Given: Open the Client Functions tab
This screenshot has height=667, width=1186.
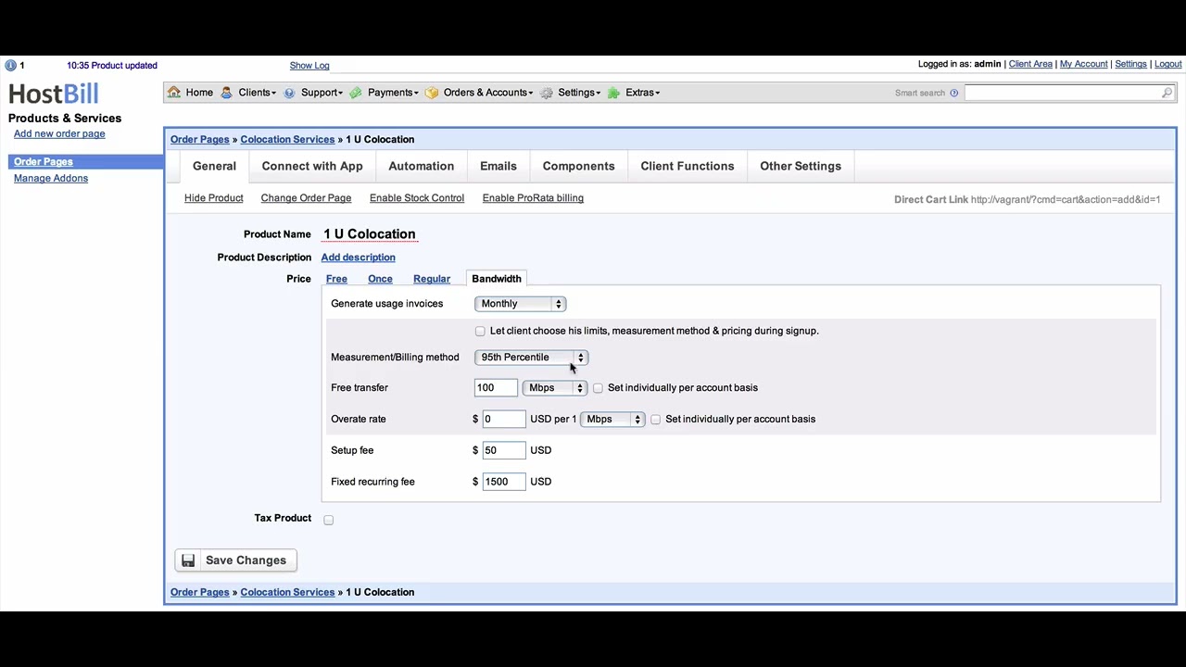Looking at the screenshot, I should pos(688,166).
